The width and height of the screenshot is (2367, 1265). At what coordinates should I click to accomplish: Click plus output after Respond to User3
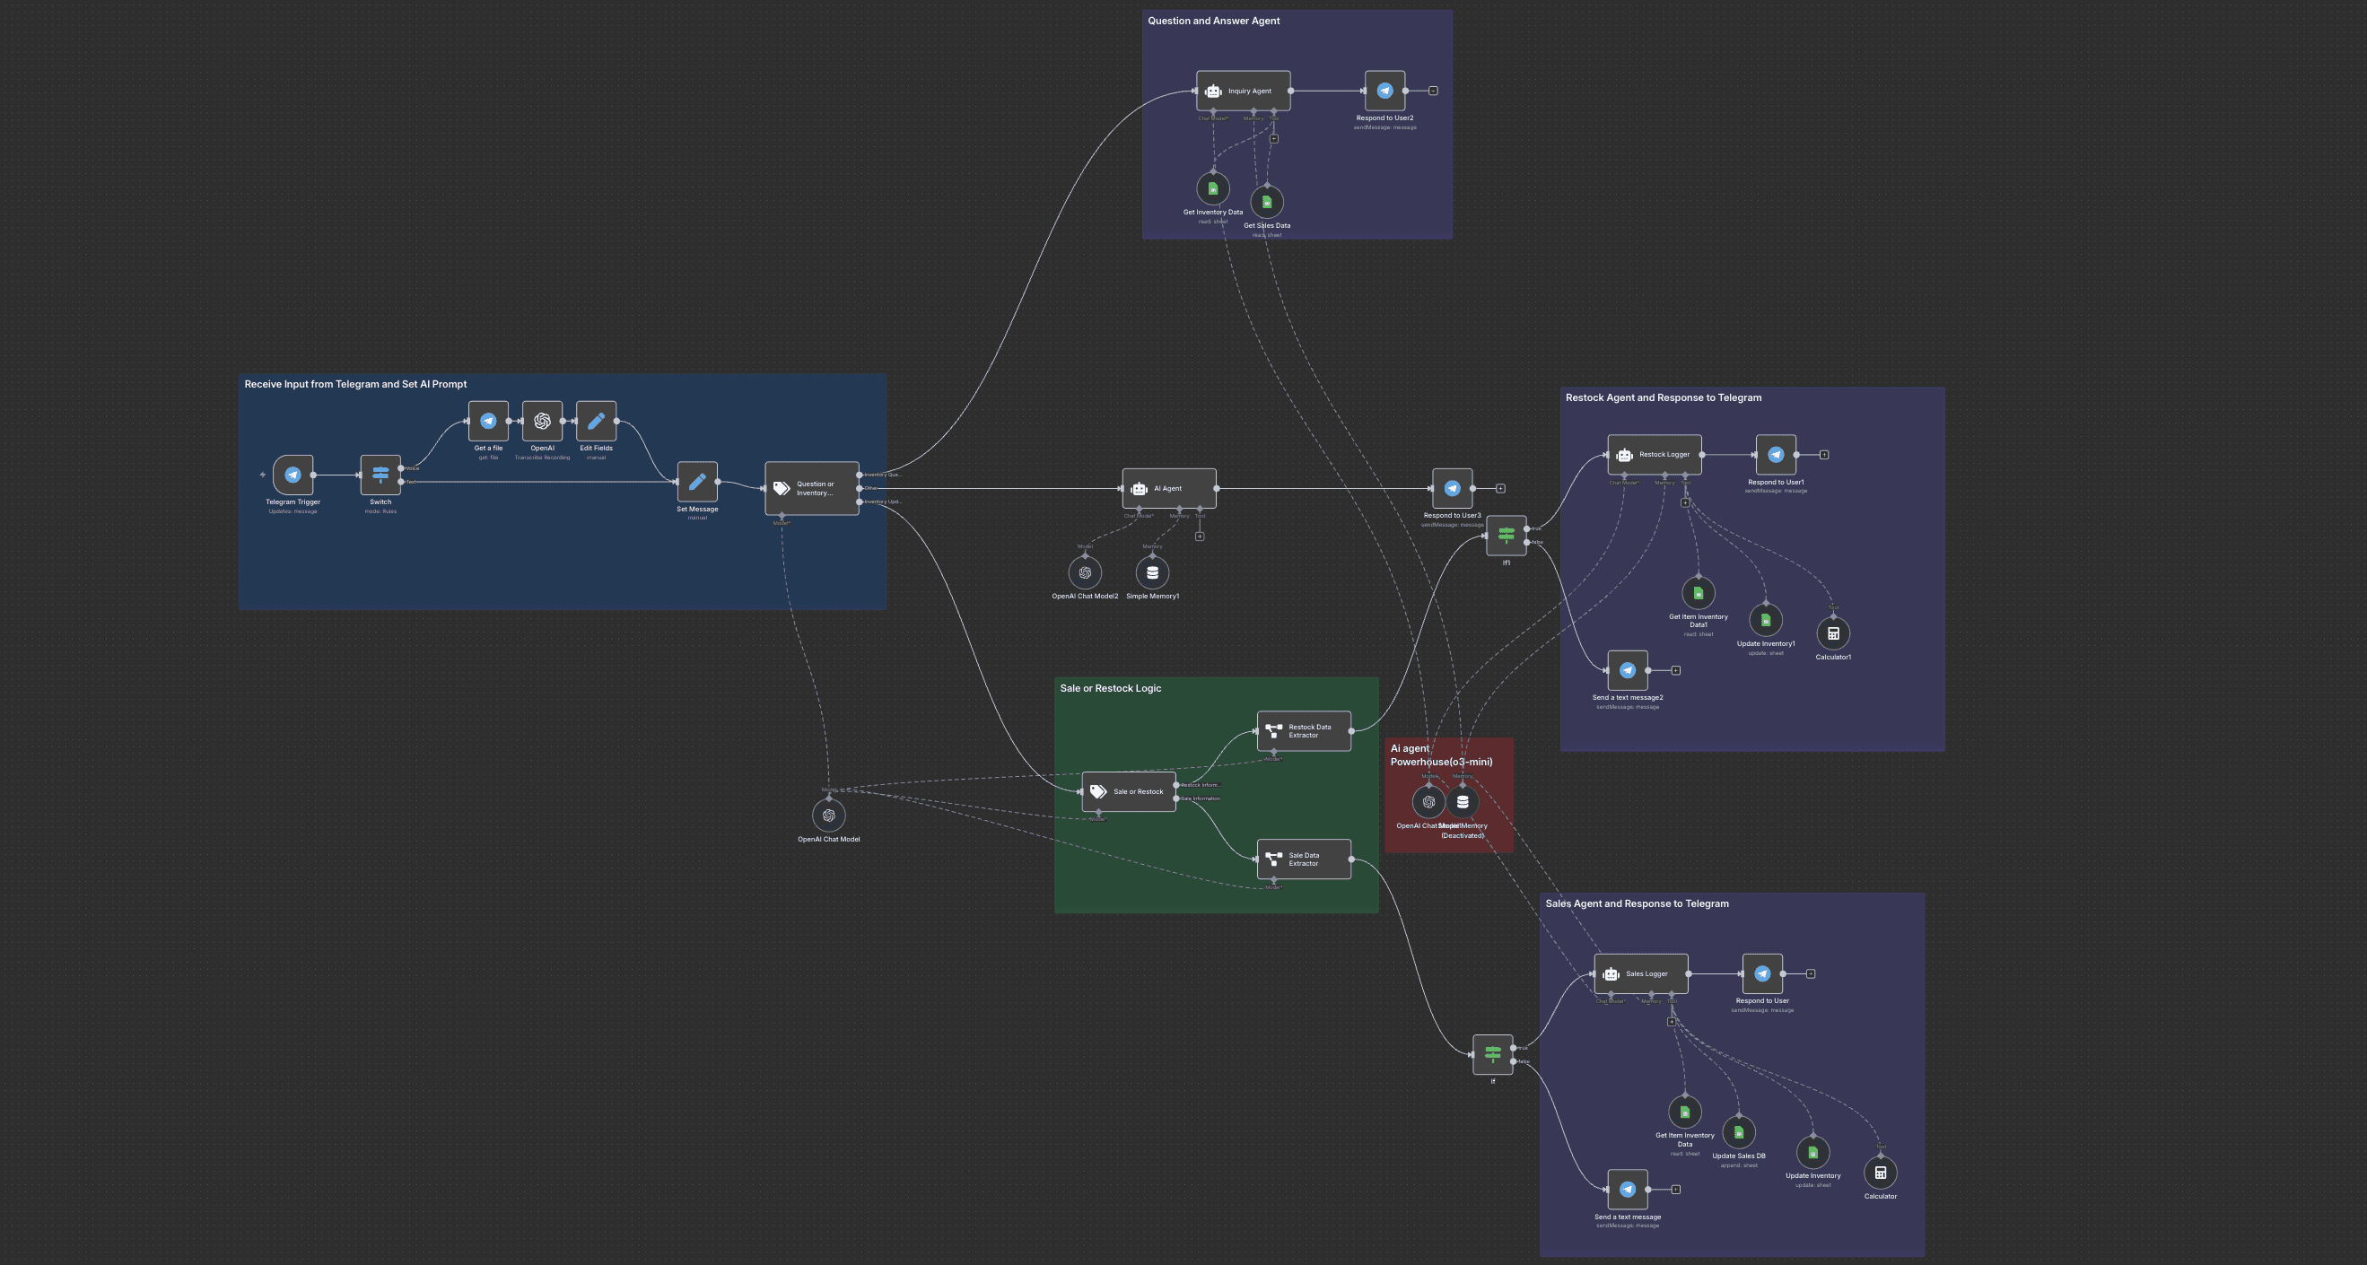point(1499,489)
